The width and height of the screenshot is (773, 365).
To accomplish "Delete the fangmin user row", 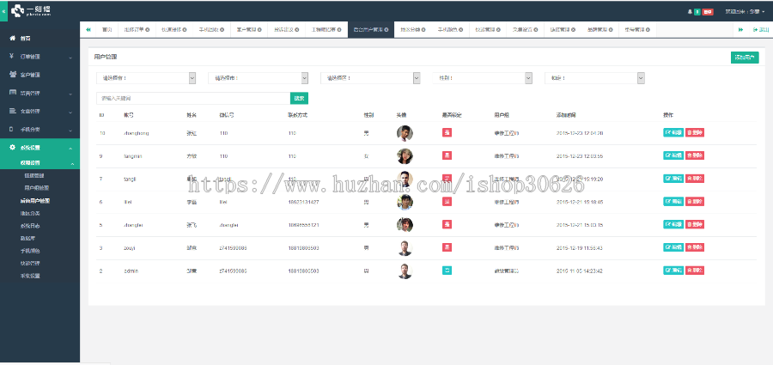I will click(695, 155).
